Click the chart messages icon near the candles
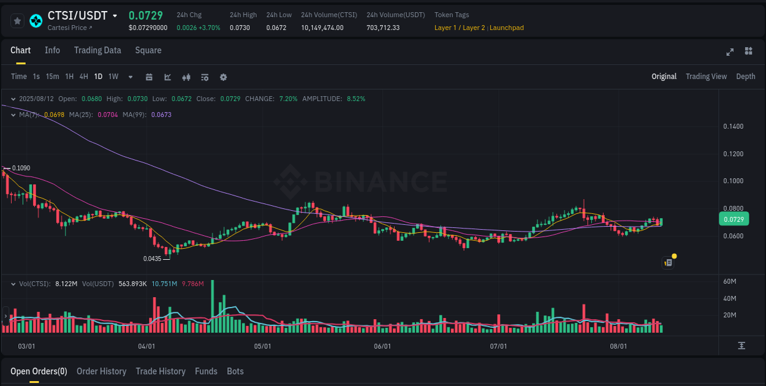The image size is (766, 386). 668,262
